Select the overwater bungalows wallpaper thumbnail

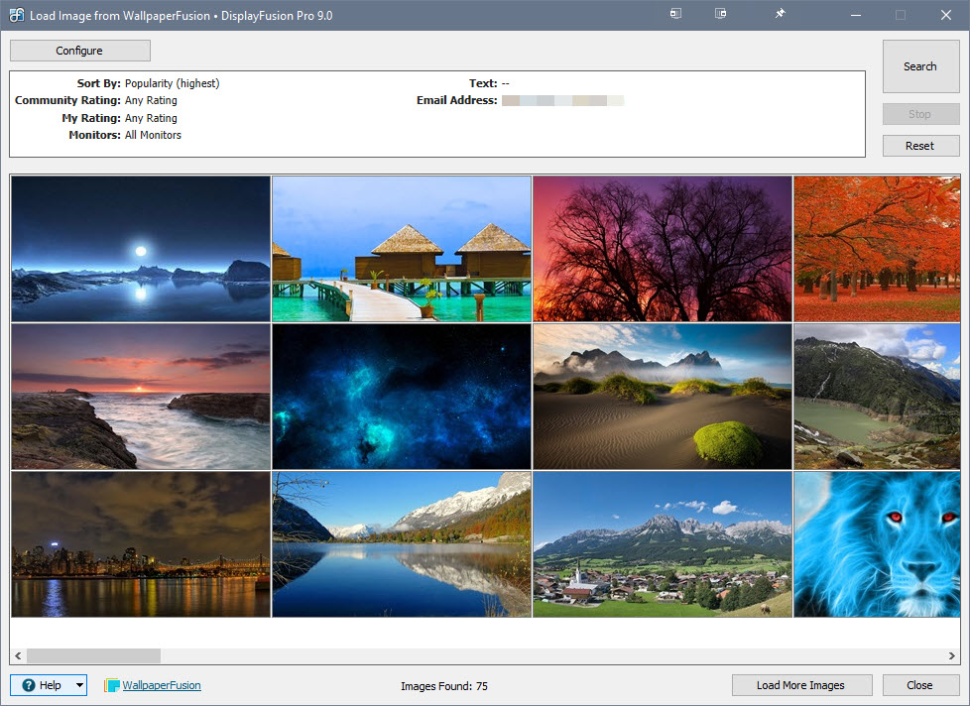401,248
